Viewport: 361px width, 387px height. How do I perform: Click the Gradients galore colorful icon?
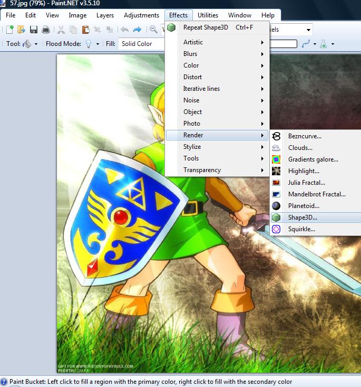[x=276, y=159]
